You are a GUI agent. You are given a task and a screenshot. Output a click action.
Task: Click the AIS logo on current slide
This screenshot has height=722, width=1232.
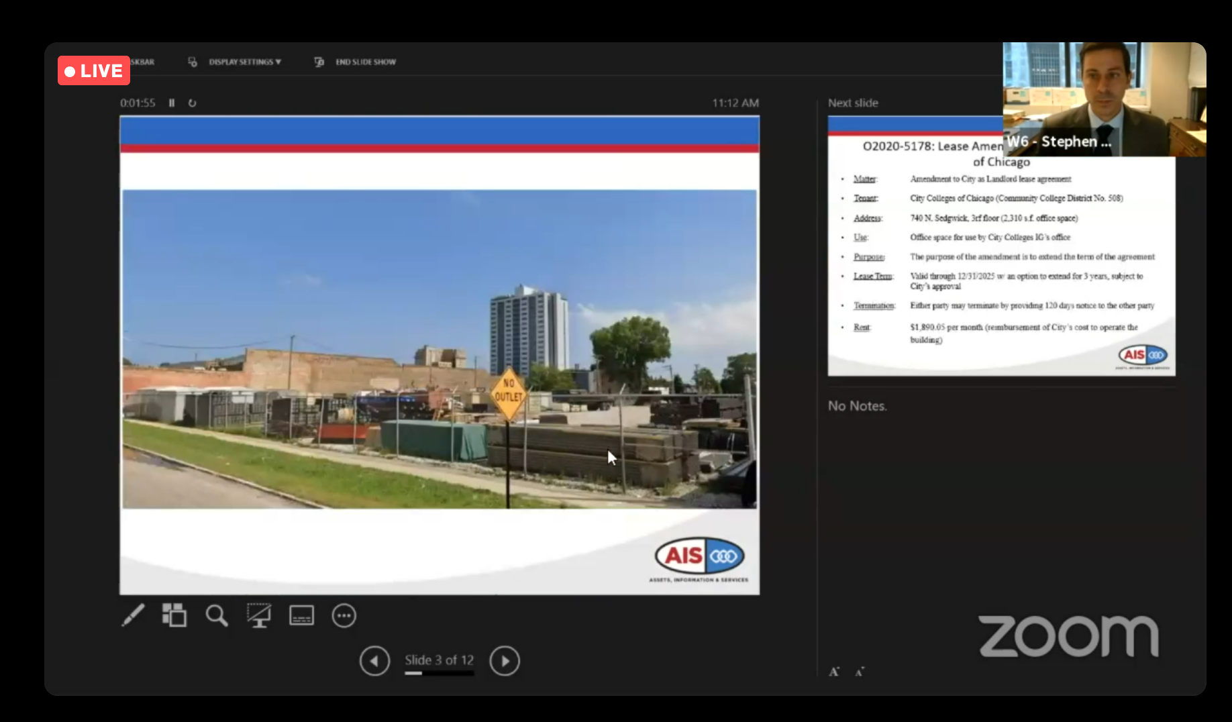click(x=699, y=559)
